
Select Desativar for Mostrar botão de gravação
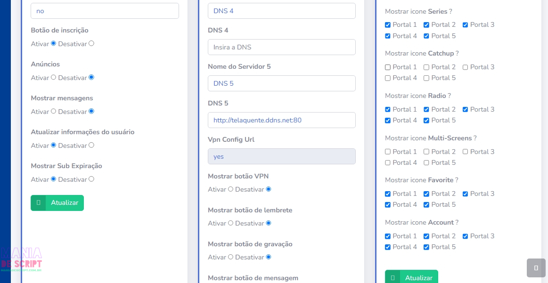(269, 257)
